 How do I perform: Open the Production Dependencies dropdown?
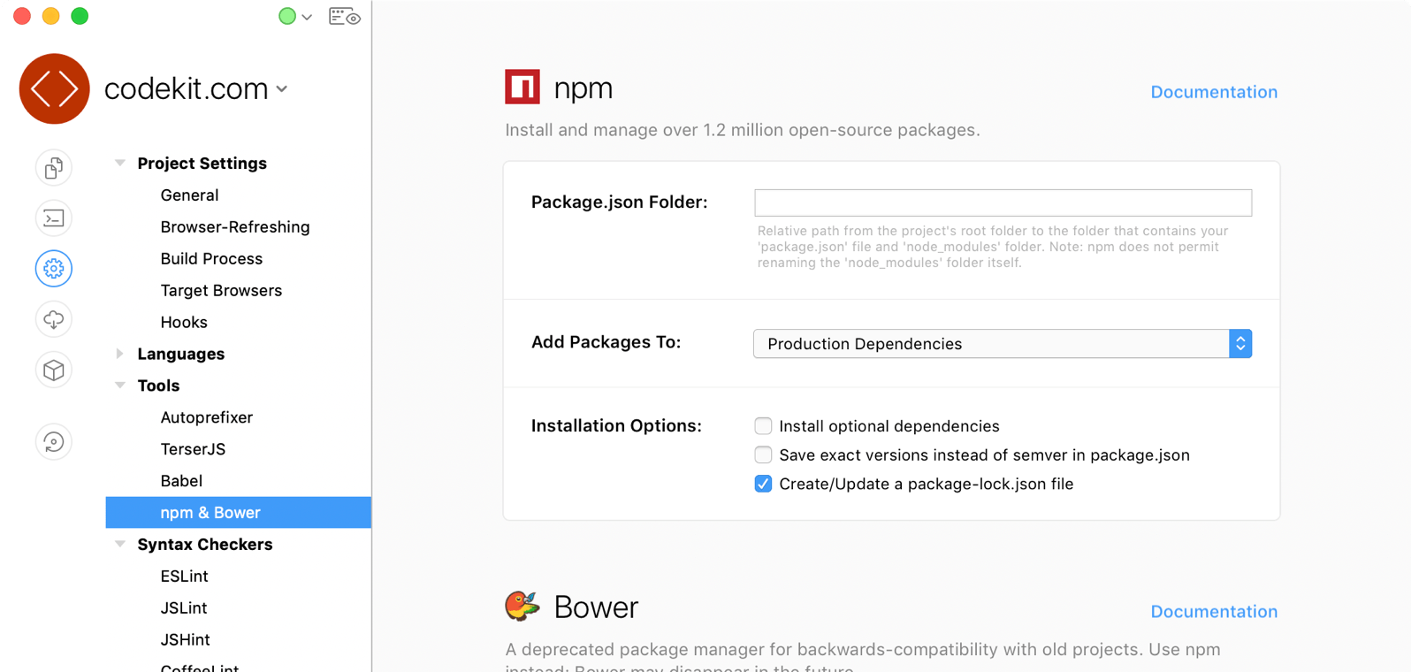(x=1003, y=344)
